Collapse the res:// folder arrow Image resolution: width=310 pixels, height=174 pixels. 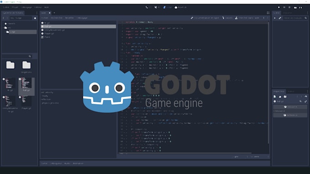tap(3, 28)
